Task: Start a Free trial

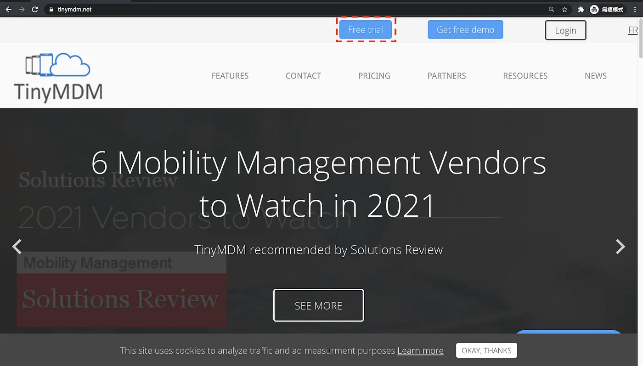Action: [366, 30]
